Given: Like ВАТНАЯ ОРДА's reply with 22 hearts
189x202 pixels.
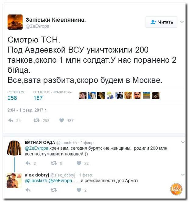Looking at the screenshot, I should [x=79, y=163].
